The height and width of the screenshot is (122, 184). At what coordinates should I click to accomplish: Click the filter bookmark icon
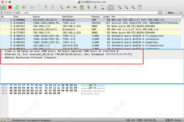pos(2,13)
